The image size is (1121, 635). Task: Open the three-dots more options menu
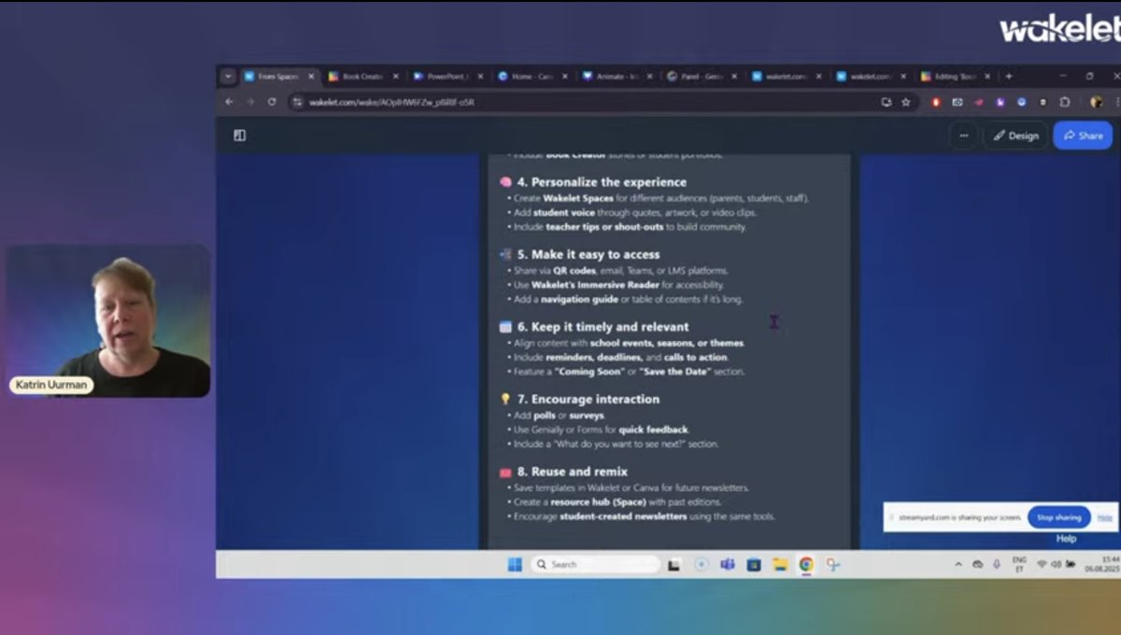pyautogui.click(x=964, y=135)
